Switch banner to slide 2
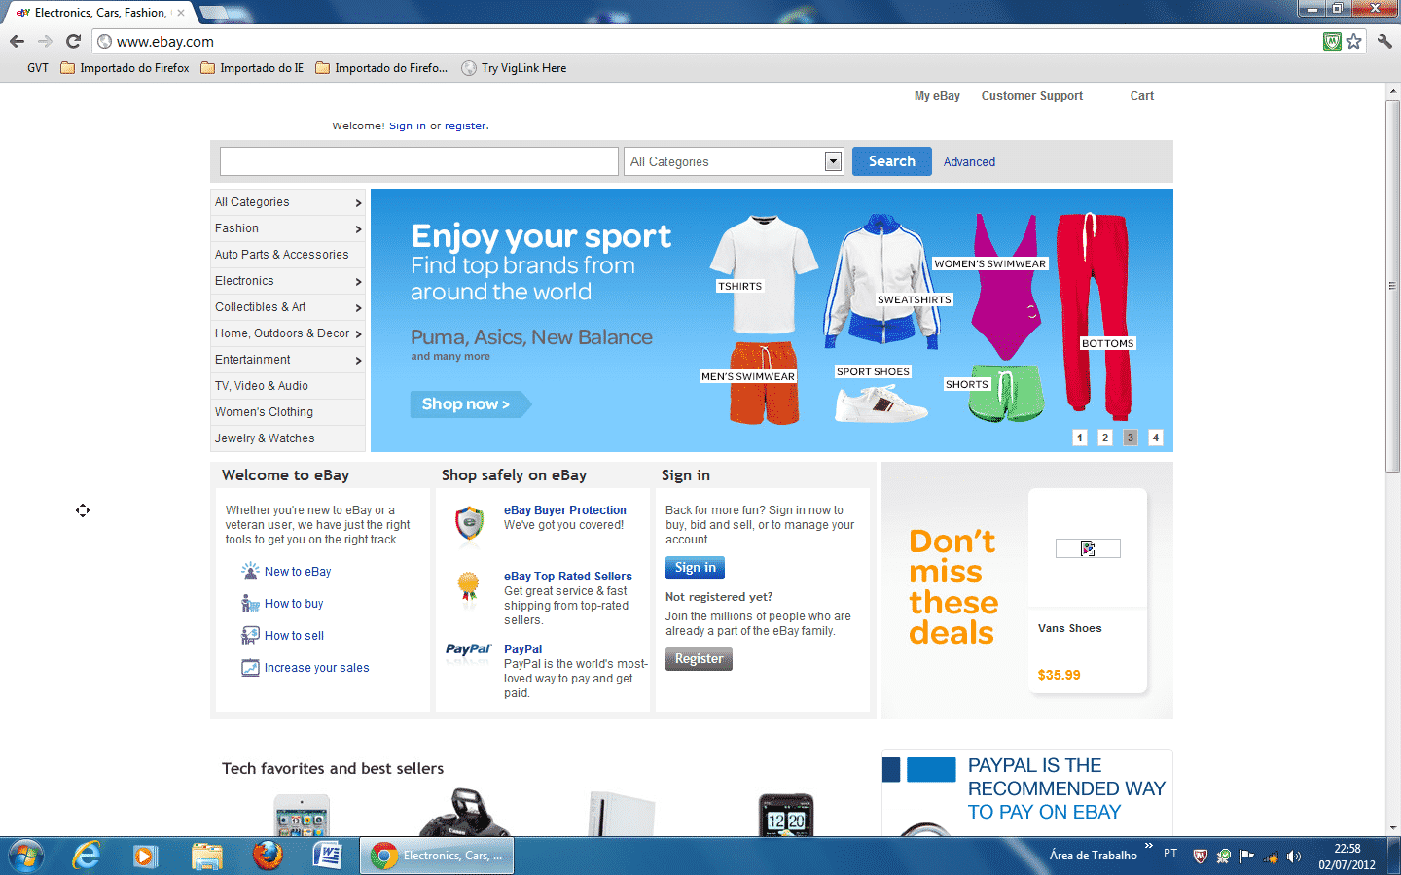The width and height of the screenshot is (1401, 875). click(x=1105, y=437)
